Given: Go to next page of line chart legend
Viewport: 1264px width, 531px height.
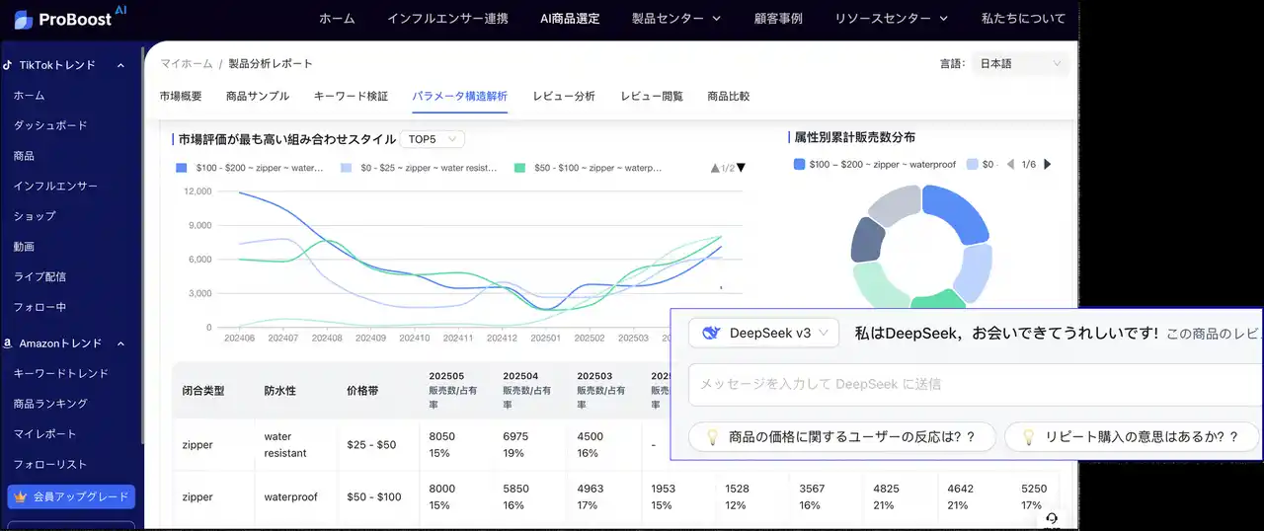Looking at the screenshot, I should coord(741,168).
